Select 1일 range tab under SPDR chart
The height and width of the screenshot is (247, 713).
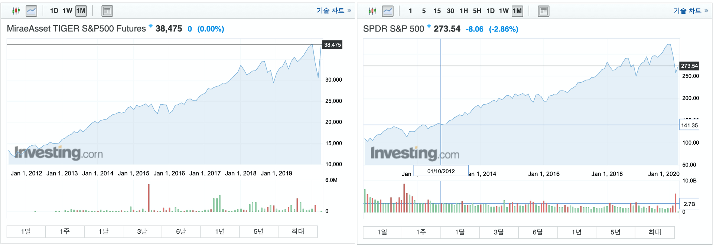(x=382, y=232)
